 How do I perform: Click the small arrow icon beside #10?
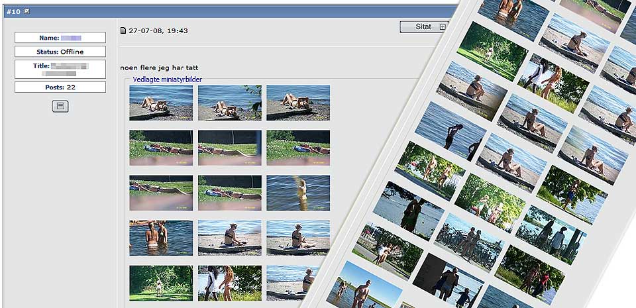pos(26,11)
